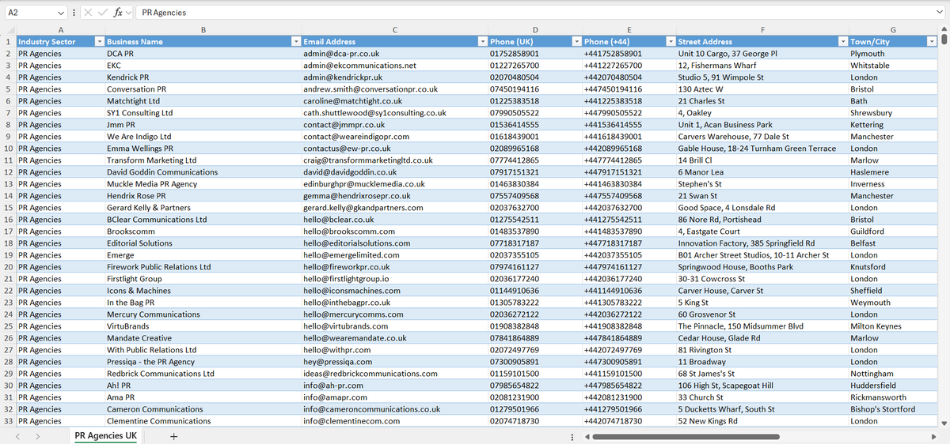Select column A header
Viewport: 950px width, 444px height.
coord(60,30)
